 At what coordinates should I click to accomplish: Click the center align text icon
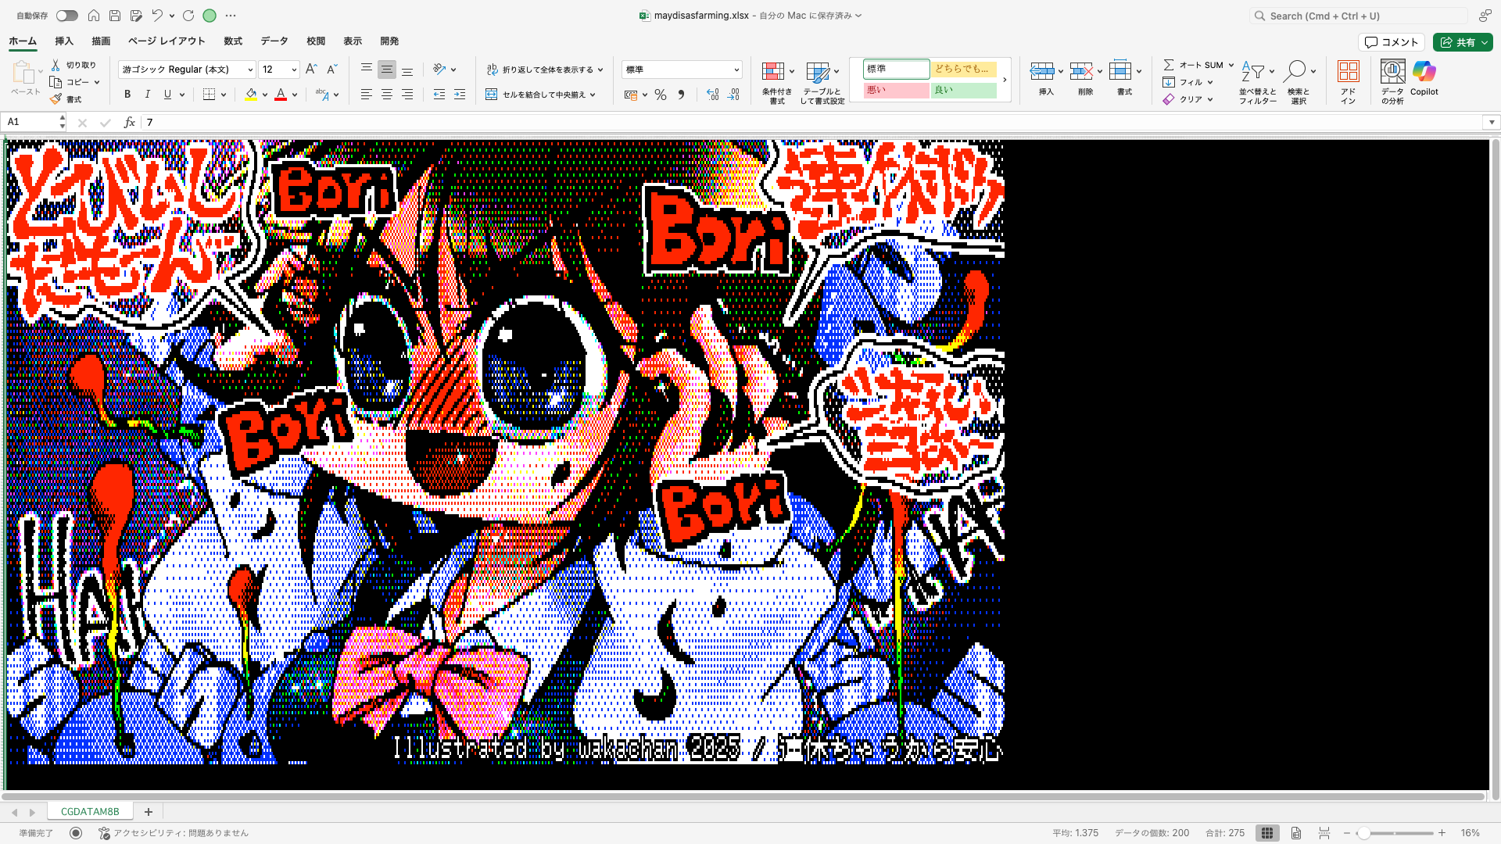pyautogui.click(x=387, y=95)
